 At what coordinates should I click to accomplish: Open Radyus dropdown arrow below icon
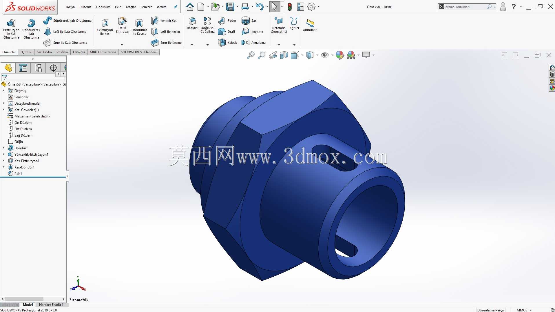coord(192,45)
